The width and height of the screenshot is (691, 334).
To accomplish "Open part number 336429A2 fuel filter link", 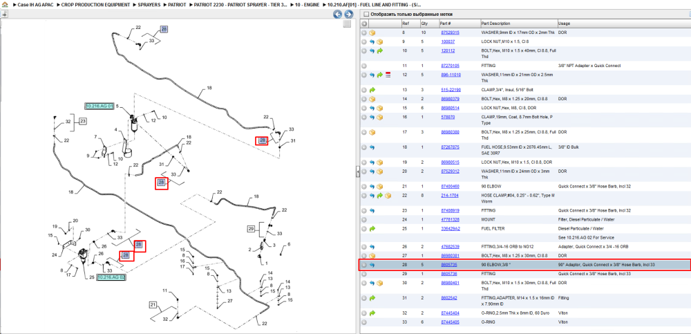I will 450,229.
